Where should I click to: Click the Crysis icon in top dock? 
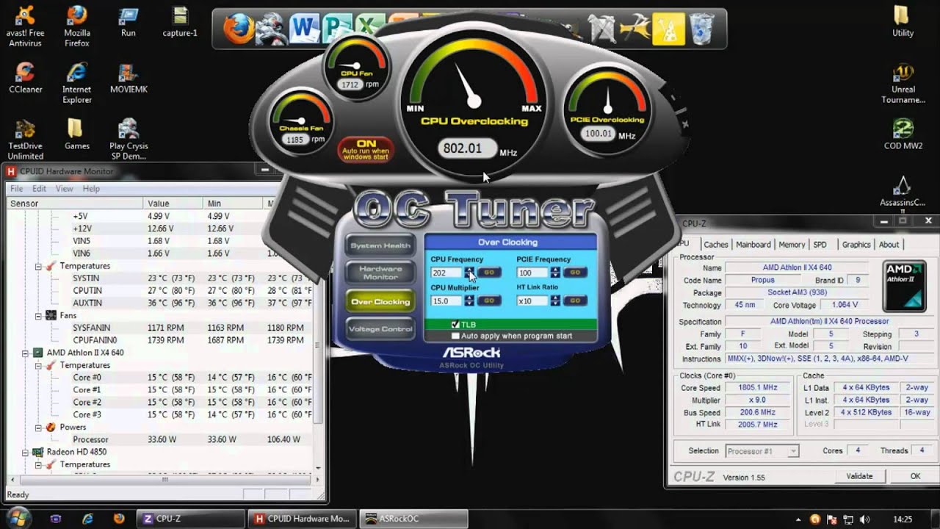[270, 29]
